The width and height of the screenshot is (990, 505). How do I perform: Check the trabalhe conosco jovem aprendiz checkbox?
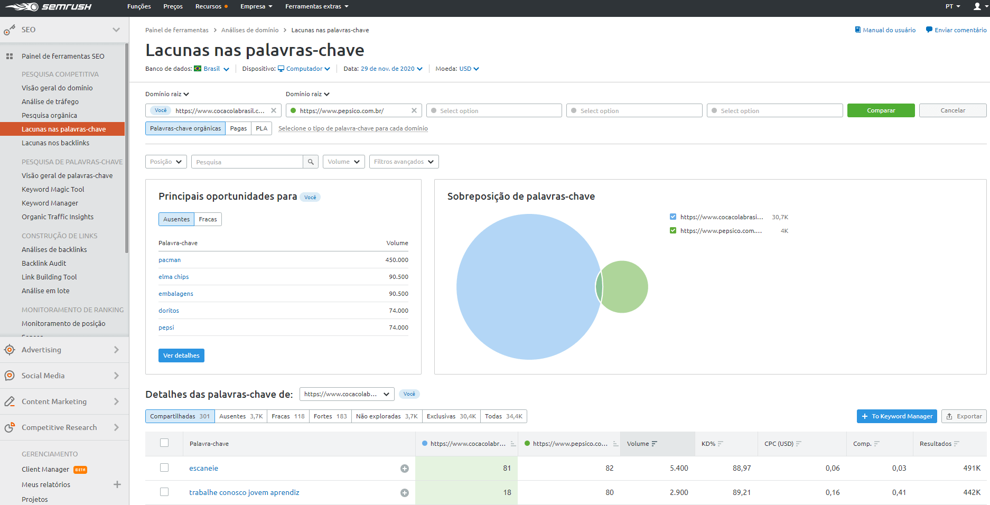point(164,492)
